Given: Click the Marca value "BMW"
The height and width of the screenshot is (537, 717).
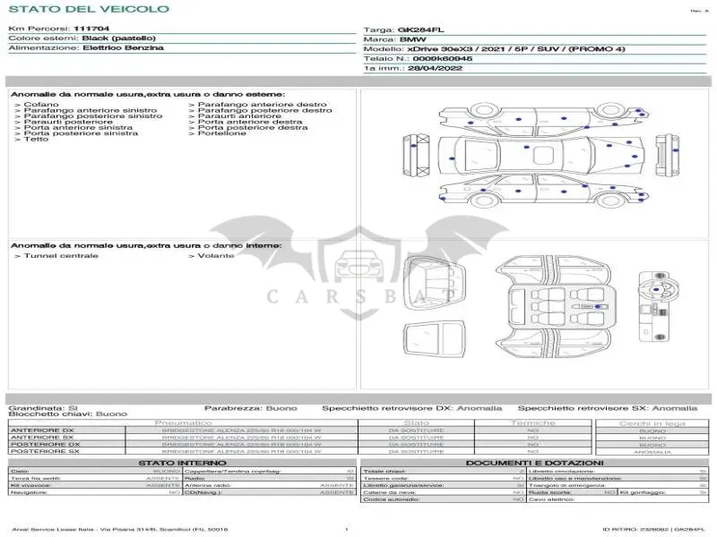Looking at the screenshot, I should (x=412, y=39).
